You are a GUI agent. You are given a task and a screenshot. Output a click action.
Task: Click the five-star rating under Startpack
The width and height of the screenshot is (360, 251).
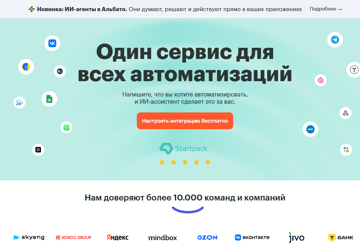pos(185,162)
